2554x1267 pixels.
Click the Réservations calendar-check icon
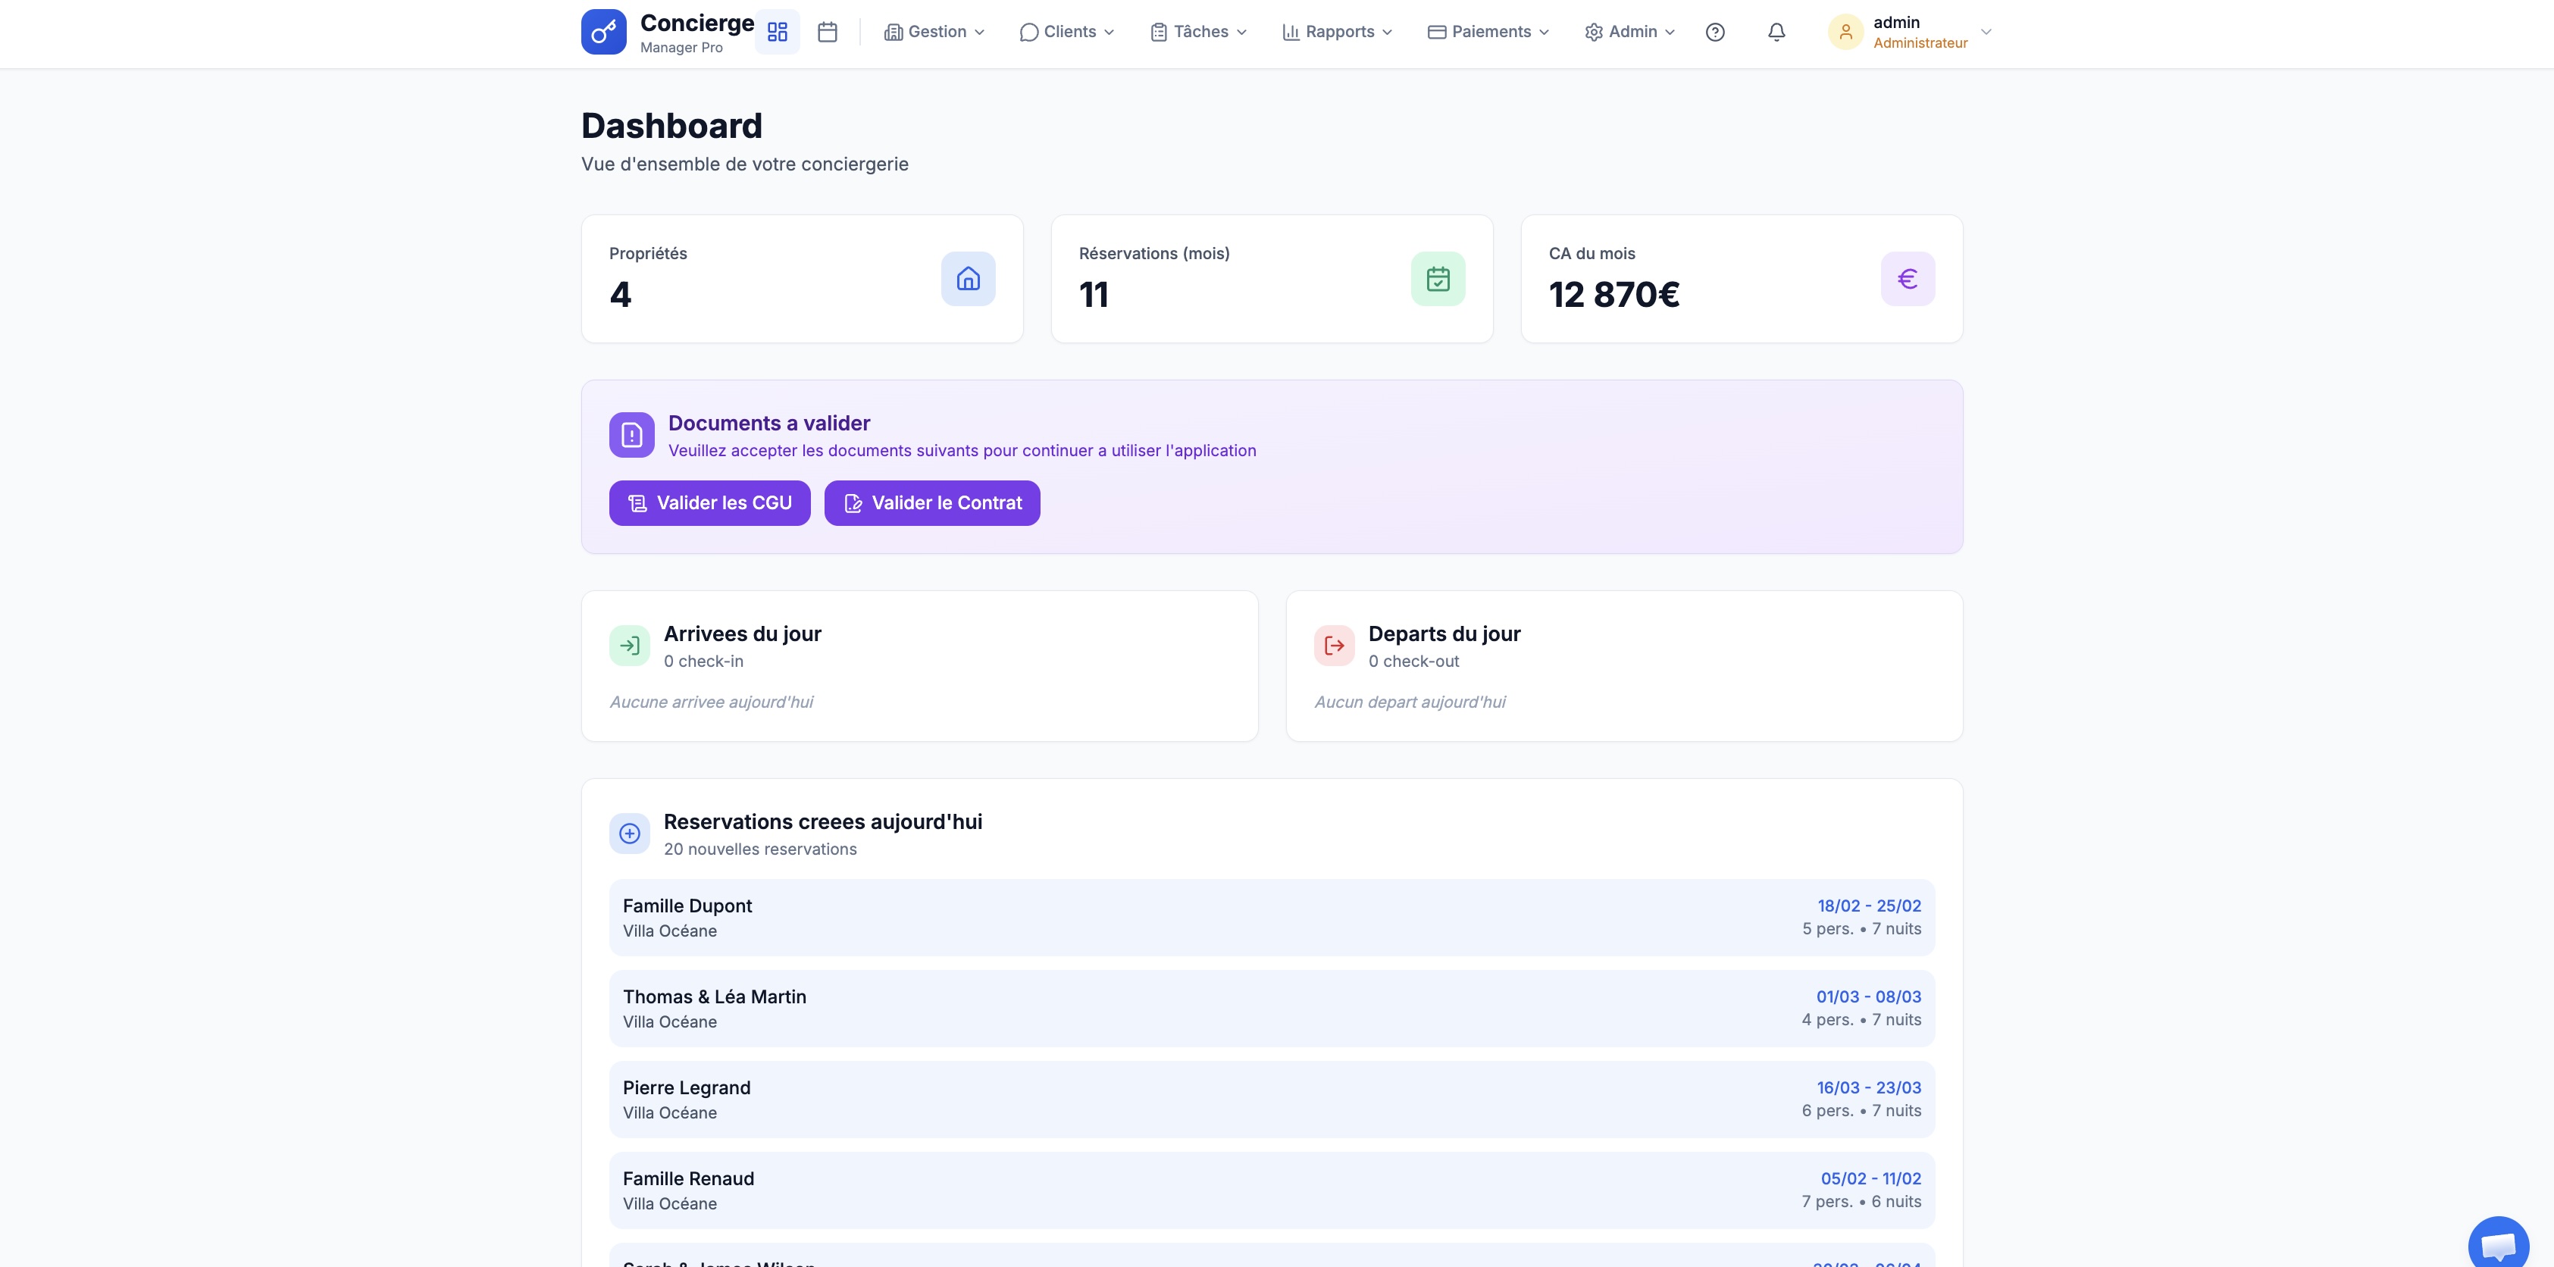pyautogui.click(x=1438, y=279)
